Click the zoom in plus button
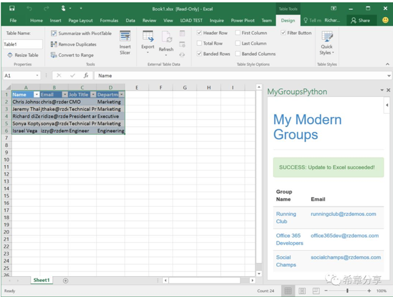The width and height of the screenshot is (393, 297). [369, 291]
